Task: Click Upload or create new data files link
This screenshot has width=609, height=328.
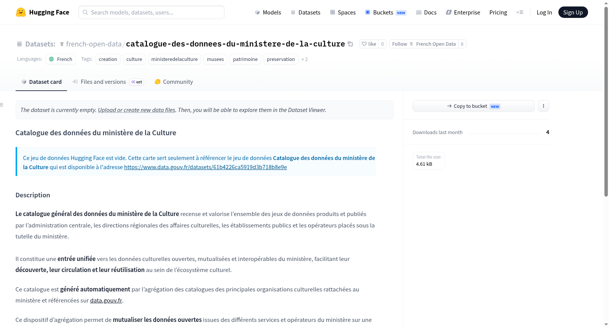Action: coord(137,110)
